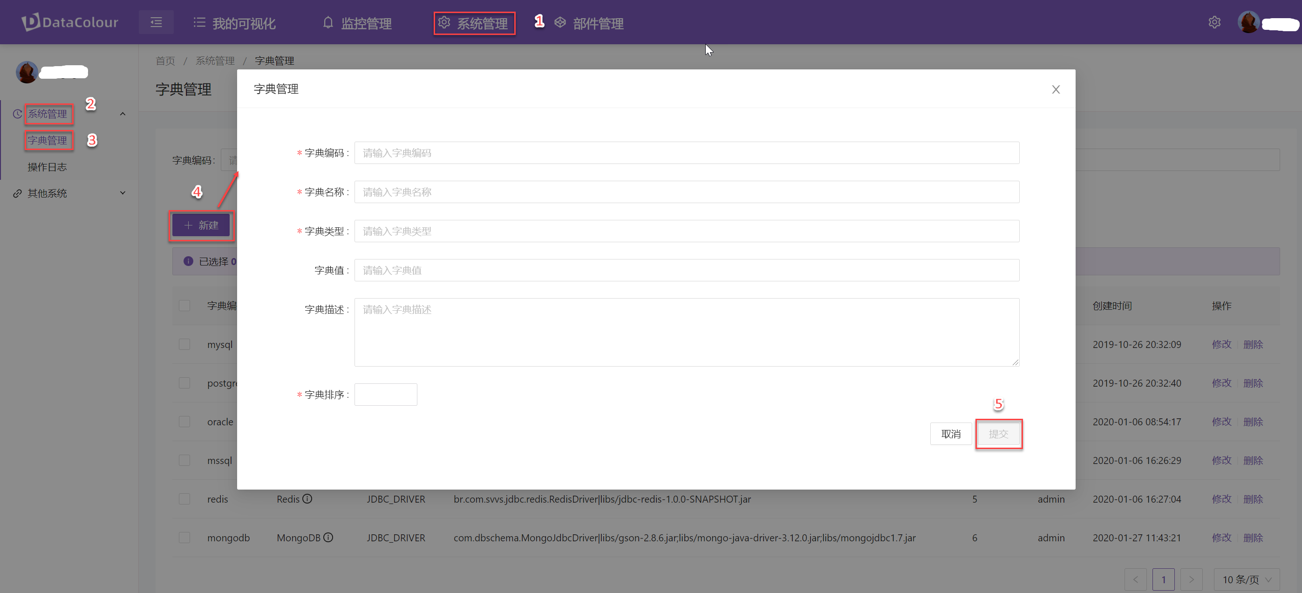The width and height of the screenshot is (1302, 593).
Task: Click 修改 in the 2019-10-26 20:32:40 row
Action: [x=1221, y=383]
